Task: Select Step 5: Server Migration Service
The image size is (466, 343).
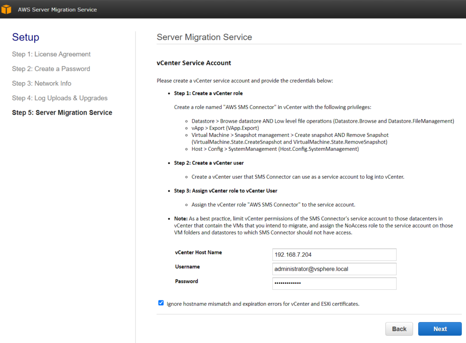Action: (x=62, y=113)
